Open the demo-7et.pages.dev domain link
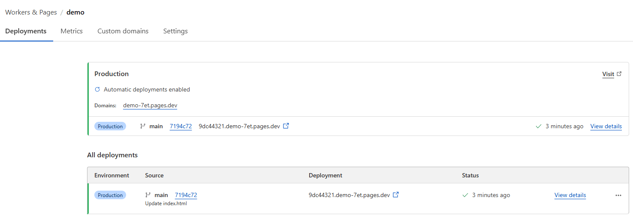The width and height of the screenshot is (633, 221). coord(150,106)
